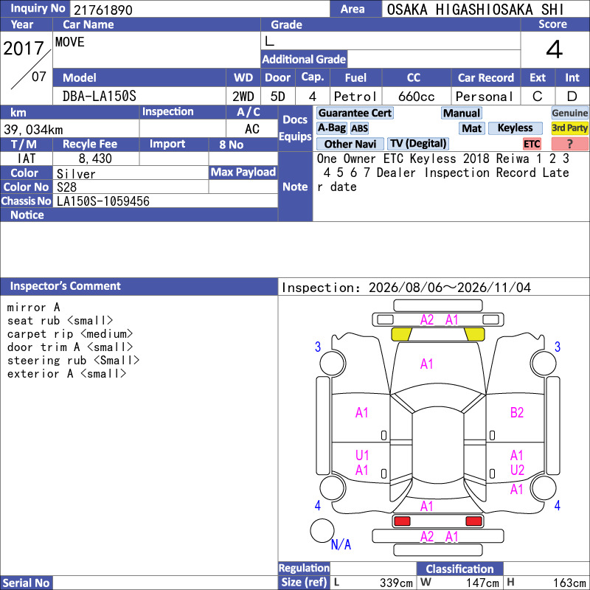Click the Classification header cell
Image resolution: width=590 pixels, height=590 pixels.
coord(459,569)
